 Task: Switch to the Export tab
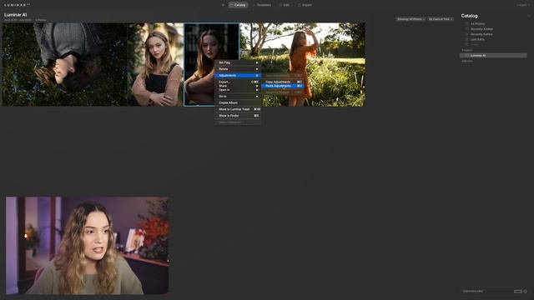pos(305,5)
